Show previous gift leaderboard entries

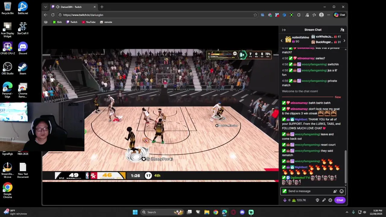point(282,41)
